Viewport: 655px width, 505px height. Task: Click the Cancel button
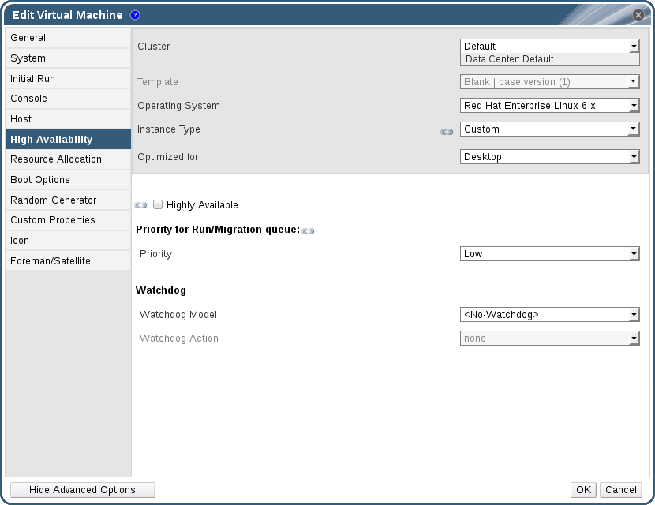(620, 490)
